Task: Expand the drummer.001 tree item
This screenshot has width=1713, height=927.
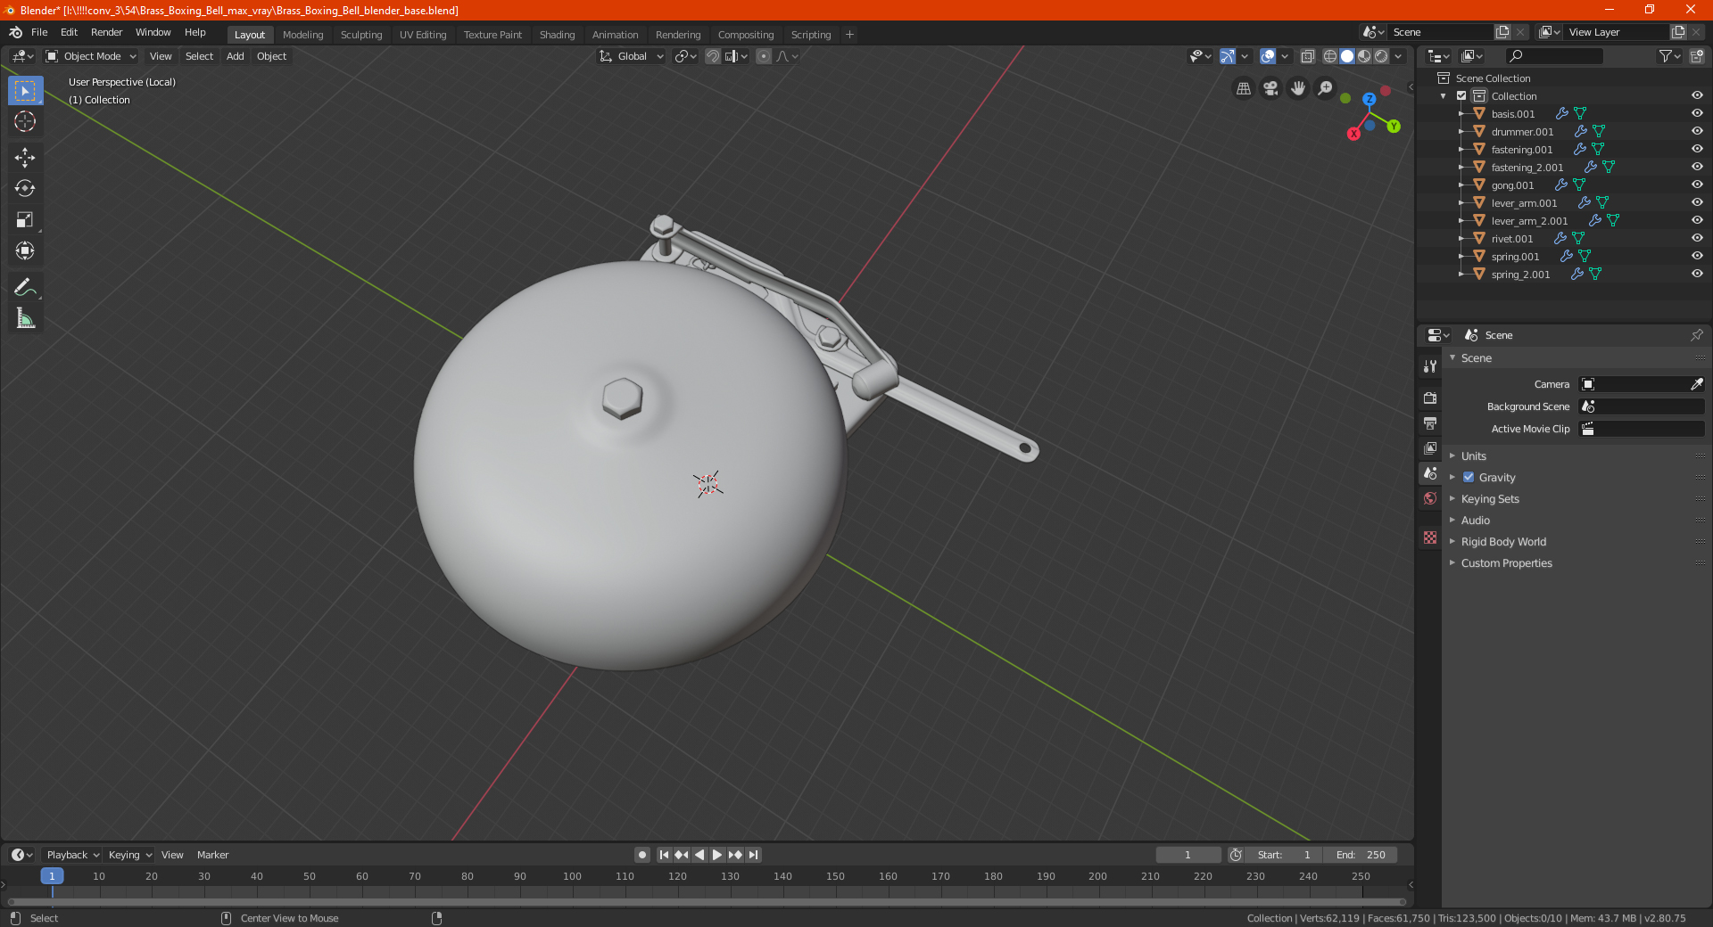Action: click(x=1461, y=132)
